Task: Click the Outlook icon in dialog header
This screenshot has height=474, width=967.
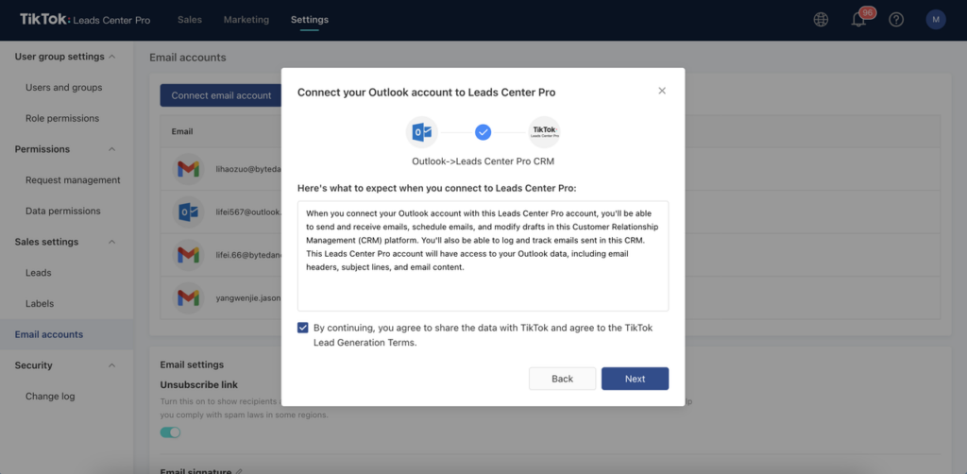Action: coord(421,132)
